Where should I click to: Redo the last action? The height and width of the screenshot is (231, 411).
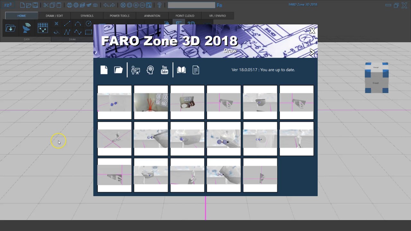(x=112, y=5)
